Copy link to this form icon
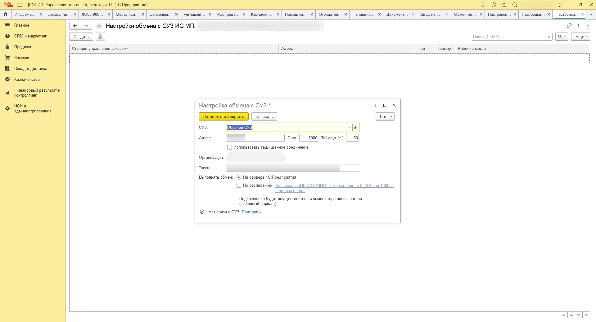This screenshot has height=322, width=596. 569,26
